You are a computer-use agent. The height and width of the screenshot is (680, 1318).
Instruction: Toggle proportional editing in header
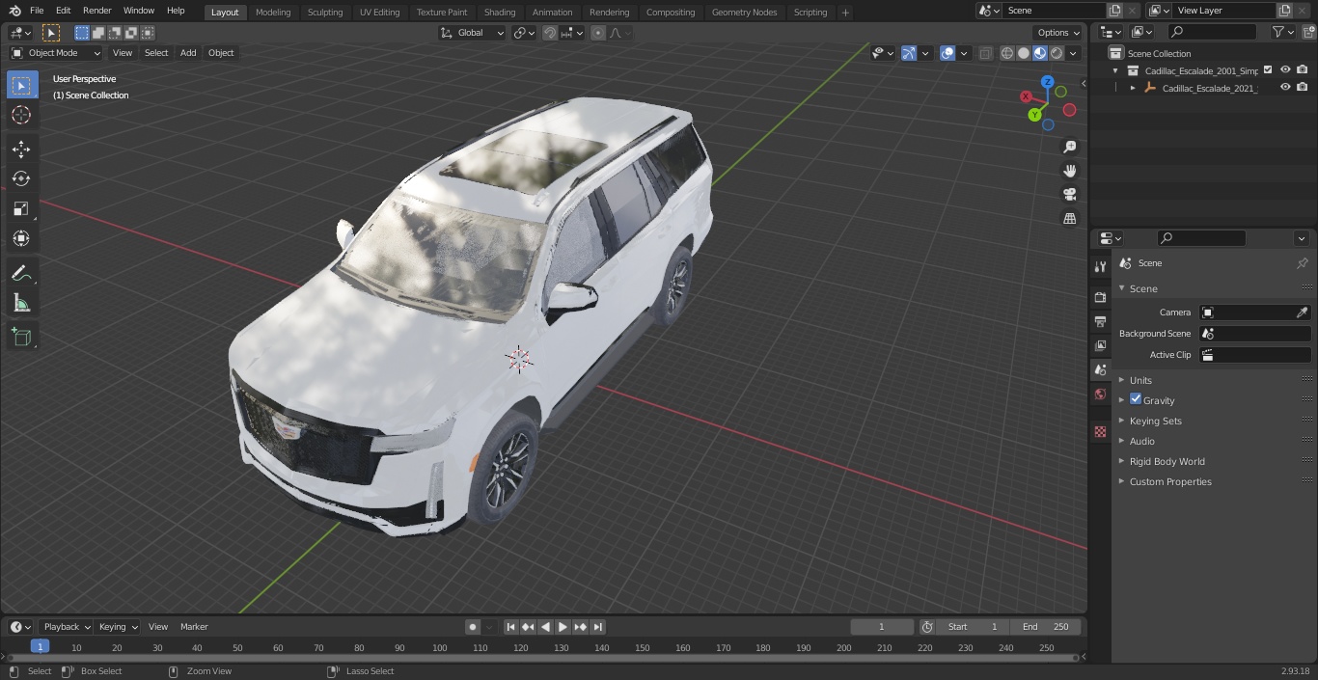click(598, 33)
